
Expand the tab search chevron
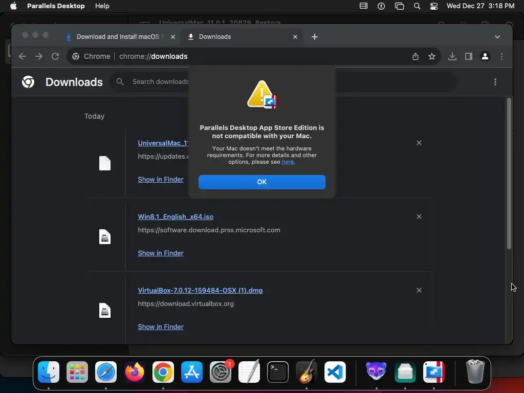click(497, 37)
